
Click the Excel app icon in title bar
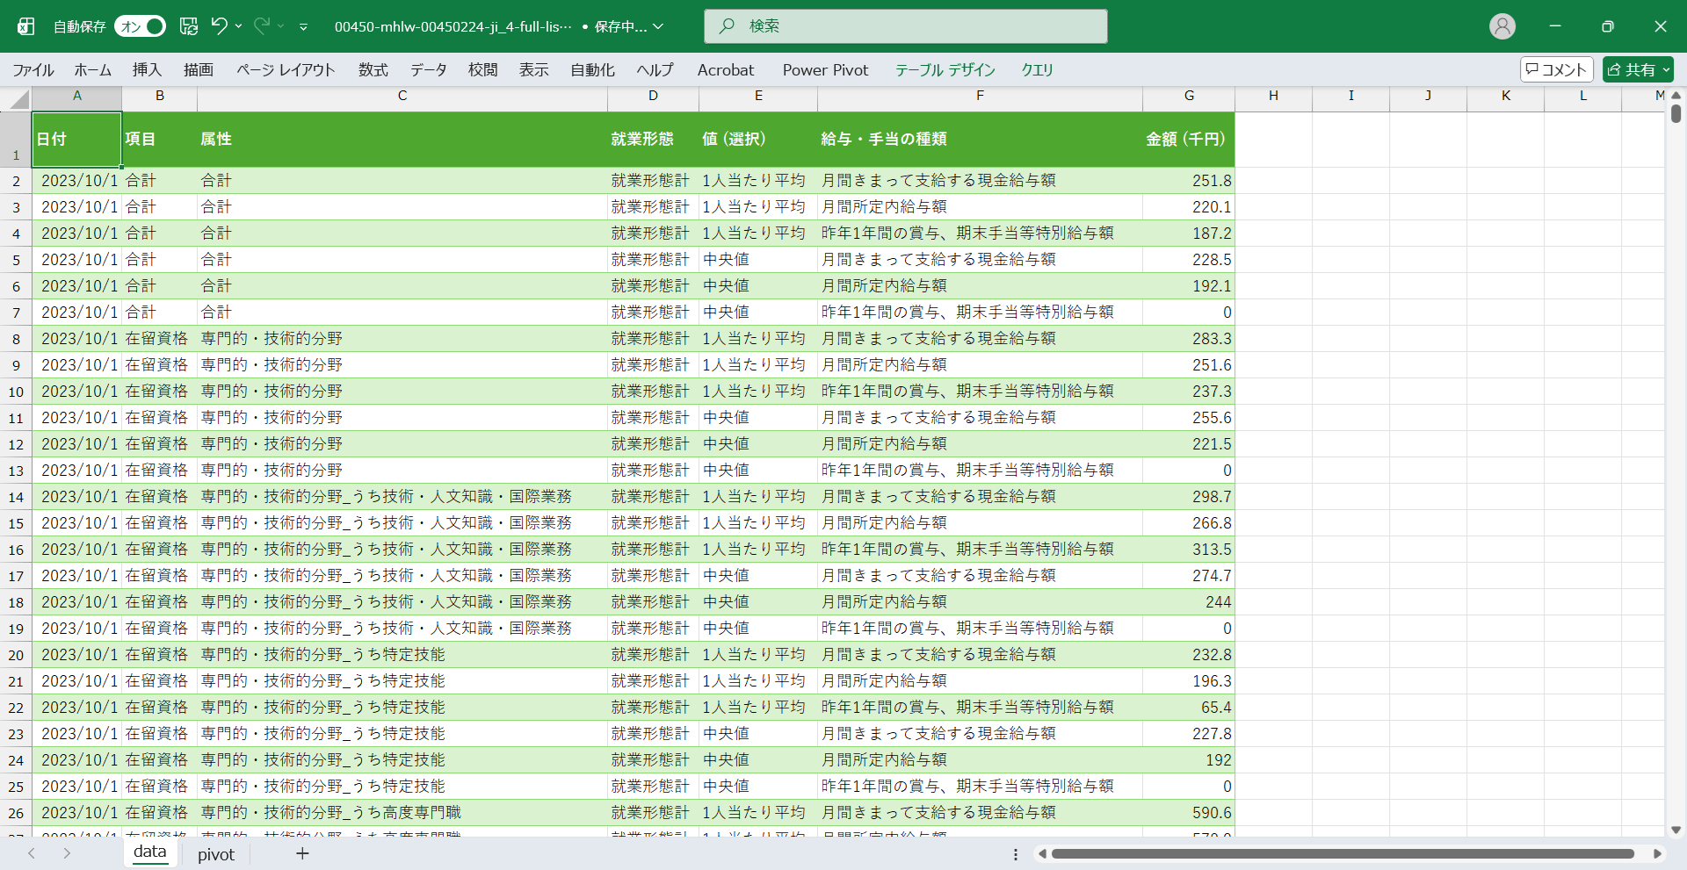26,26
